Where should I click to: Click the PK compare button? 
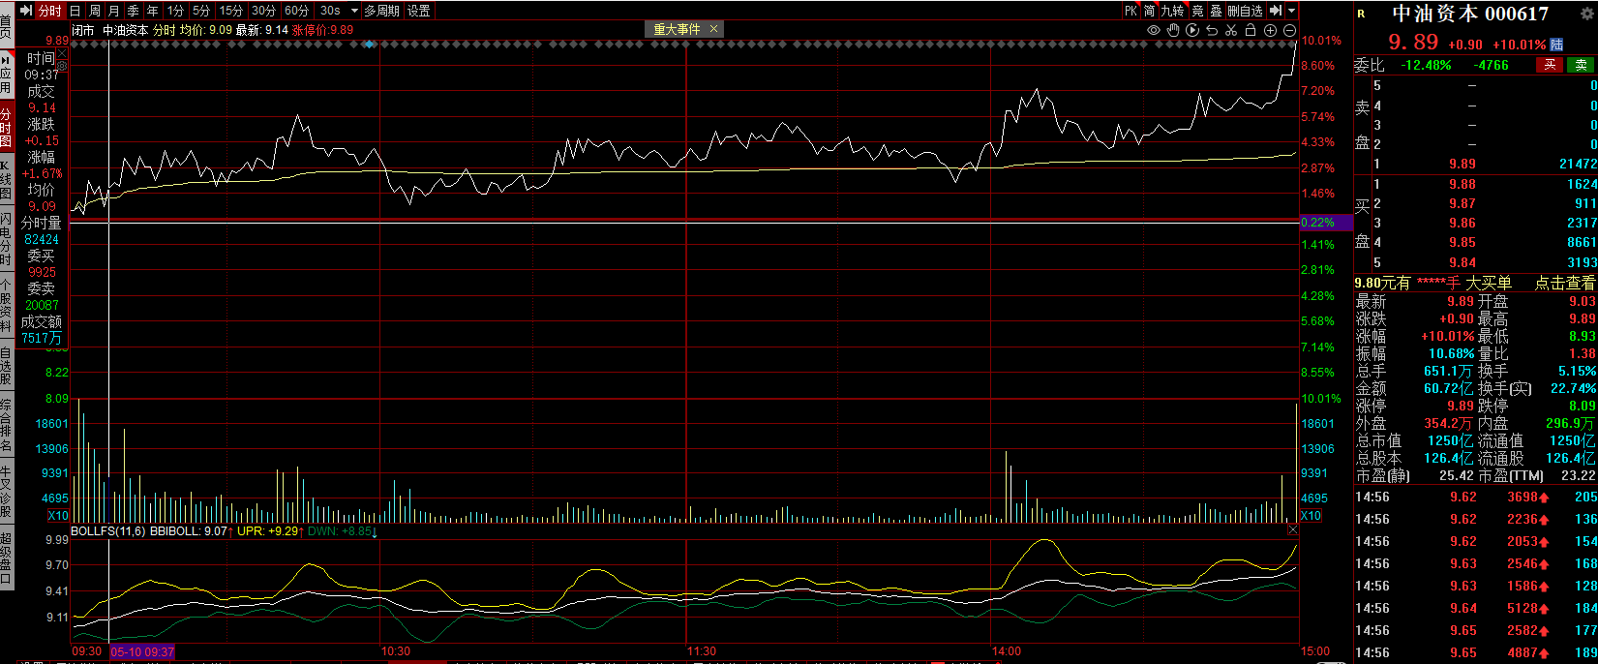click(1131, 11)
